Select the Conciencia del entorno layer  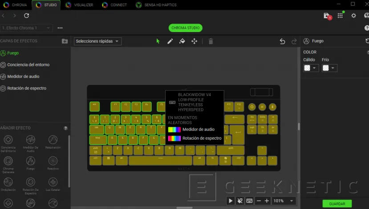pyautogui.click(x=25, y=64)
